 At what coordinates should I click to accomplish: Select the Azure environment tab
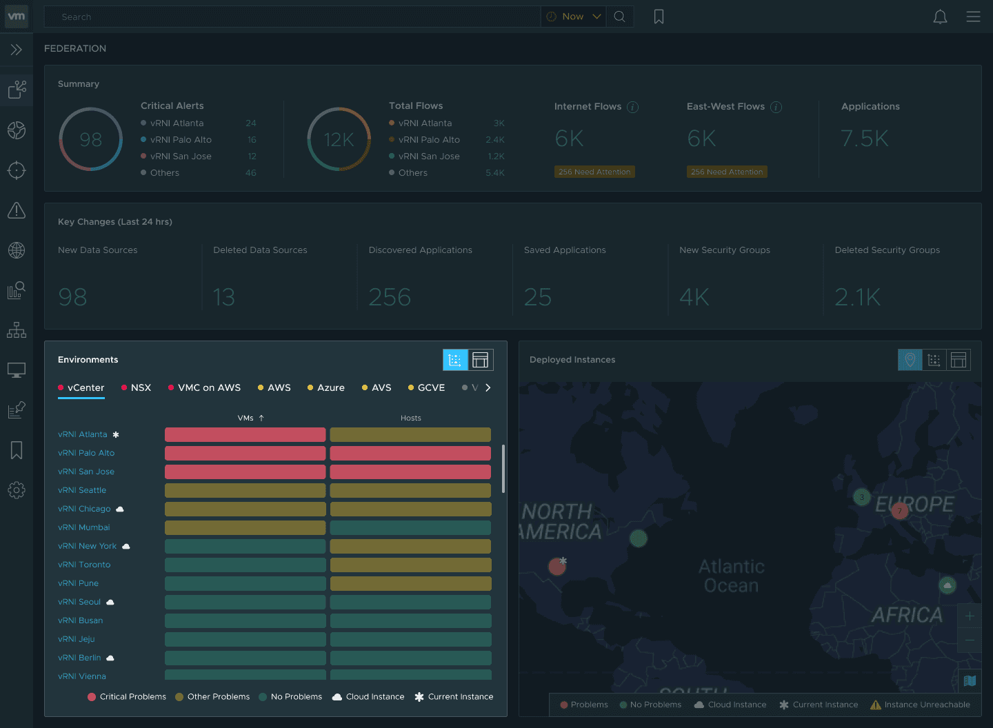326,388
